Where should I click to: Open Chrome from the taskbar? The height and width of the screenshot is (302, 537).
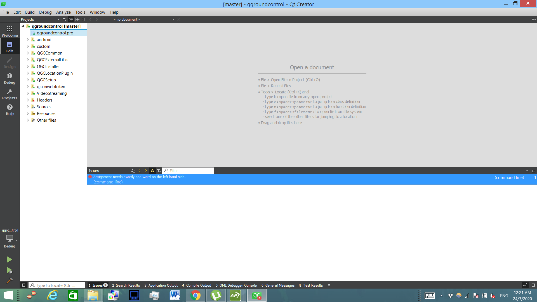[196, 295]
